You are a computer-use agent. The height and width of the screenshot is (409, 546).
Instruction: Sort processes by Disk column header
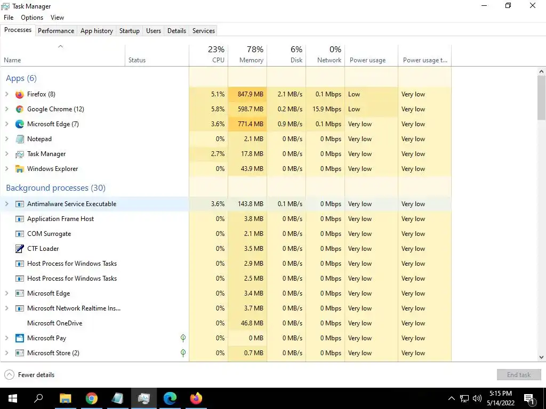(286, 55)
